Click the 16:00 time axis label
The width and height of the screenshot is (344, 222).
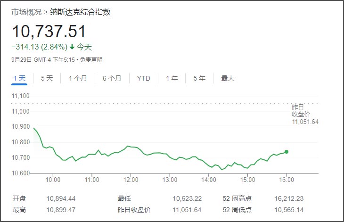(287, 180)
